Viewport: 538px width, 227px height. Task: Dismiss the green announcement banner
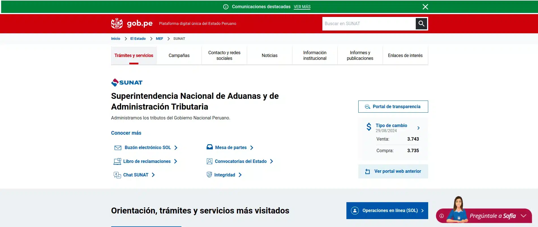425,7
